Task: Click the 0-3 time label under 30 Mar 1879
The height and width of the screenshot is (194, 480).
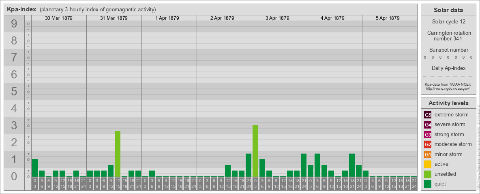Action: (x=35, y=183)
